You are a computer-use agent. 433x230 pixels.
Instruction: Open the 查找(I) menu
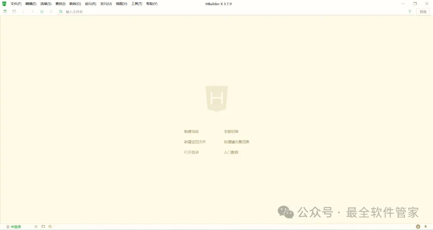(x=60, y=4)
